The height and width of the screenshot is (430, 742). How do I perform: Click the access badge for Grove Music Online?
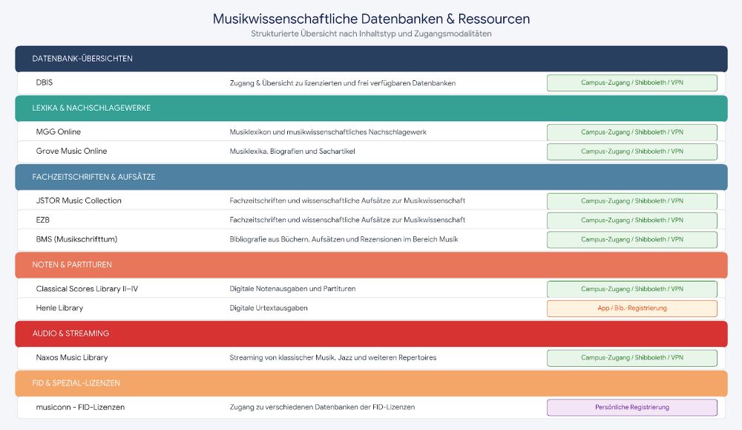(631, 152)
